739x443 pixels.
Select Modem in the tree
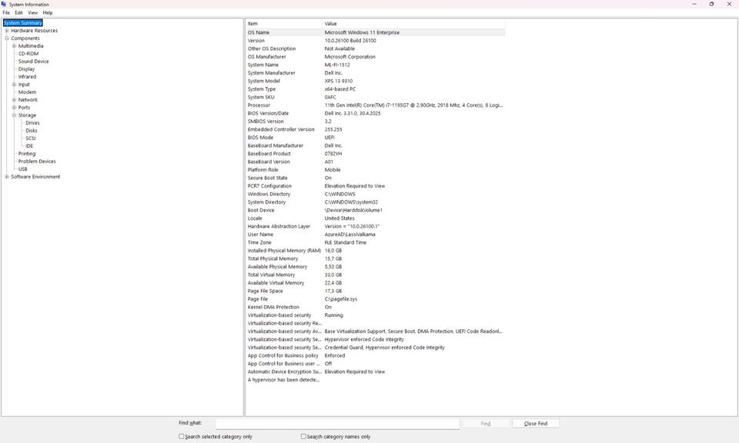[x=27, y=92]
